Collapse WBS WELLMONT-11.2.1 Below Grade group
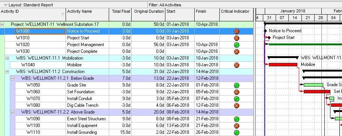This screenshot has width=342, height=136. (12, 78)
